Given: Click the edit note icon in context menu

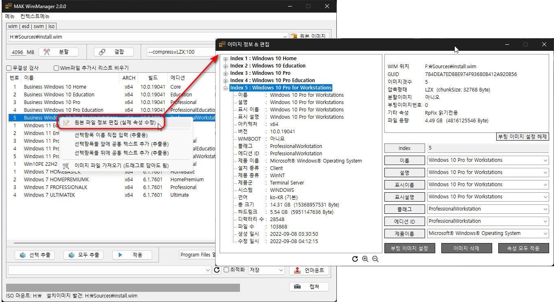Looking at the screenshot, I should (x=66, y=122).
